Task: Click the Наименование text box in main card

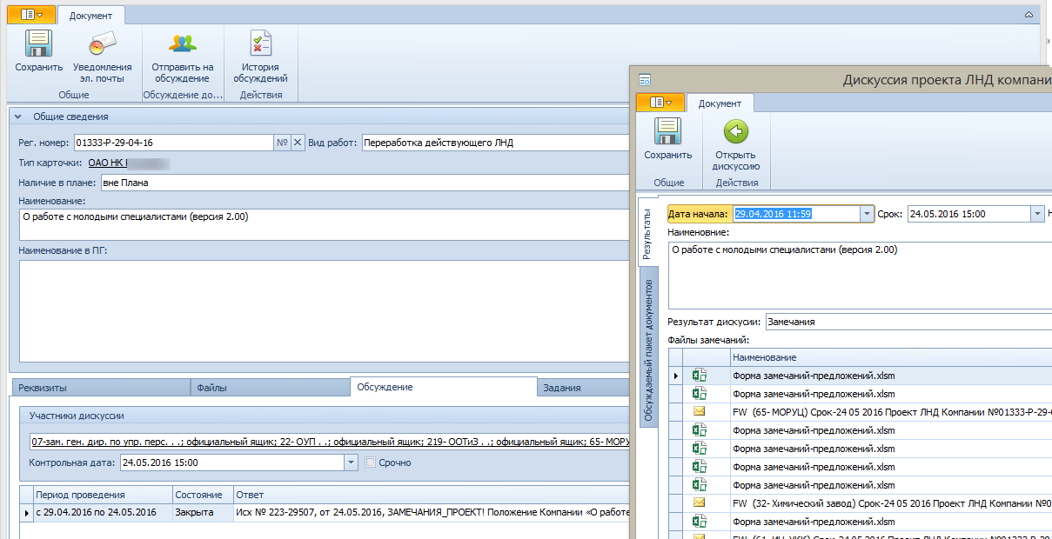Action: 323,224
